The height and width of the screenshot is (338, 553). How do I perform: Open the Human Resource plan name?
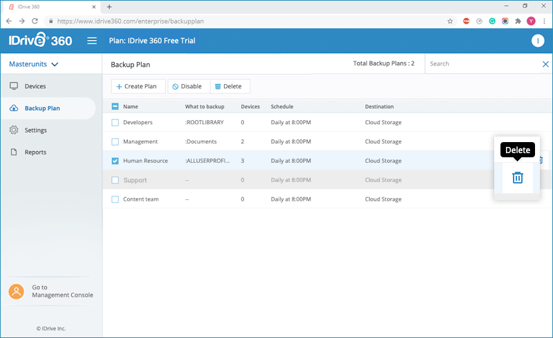(145, 161)
